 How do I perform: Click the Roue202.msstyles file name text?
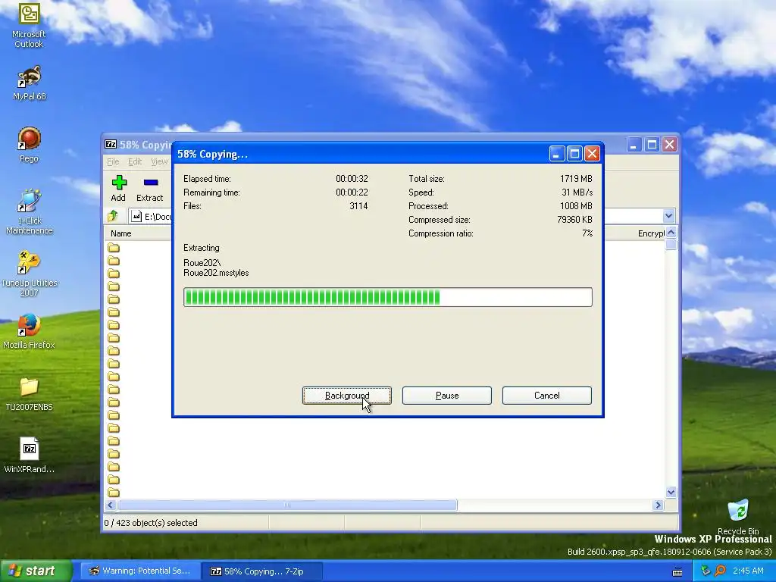click(216, 273)
